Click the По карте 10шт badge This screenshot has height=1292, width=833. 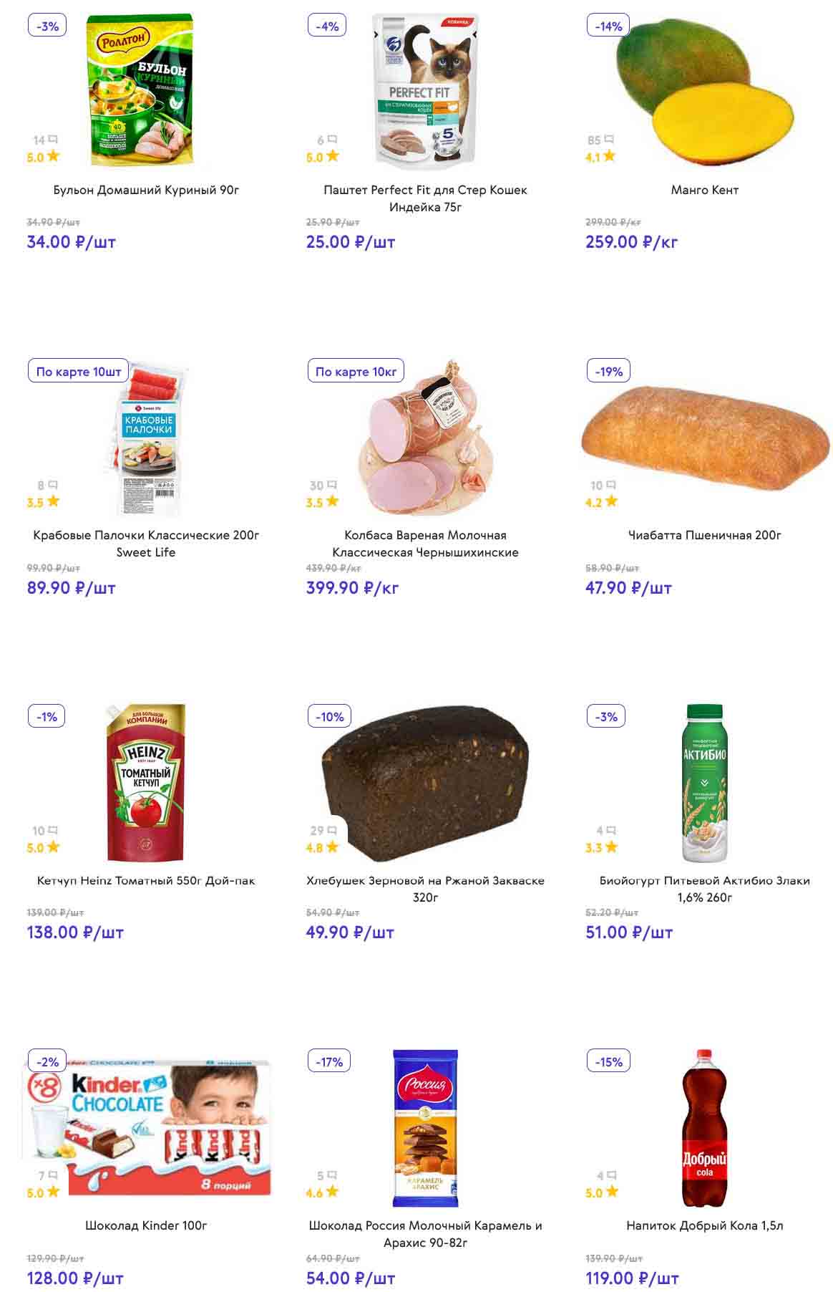click(x=79, y=372)
